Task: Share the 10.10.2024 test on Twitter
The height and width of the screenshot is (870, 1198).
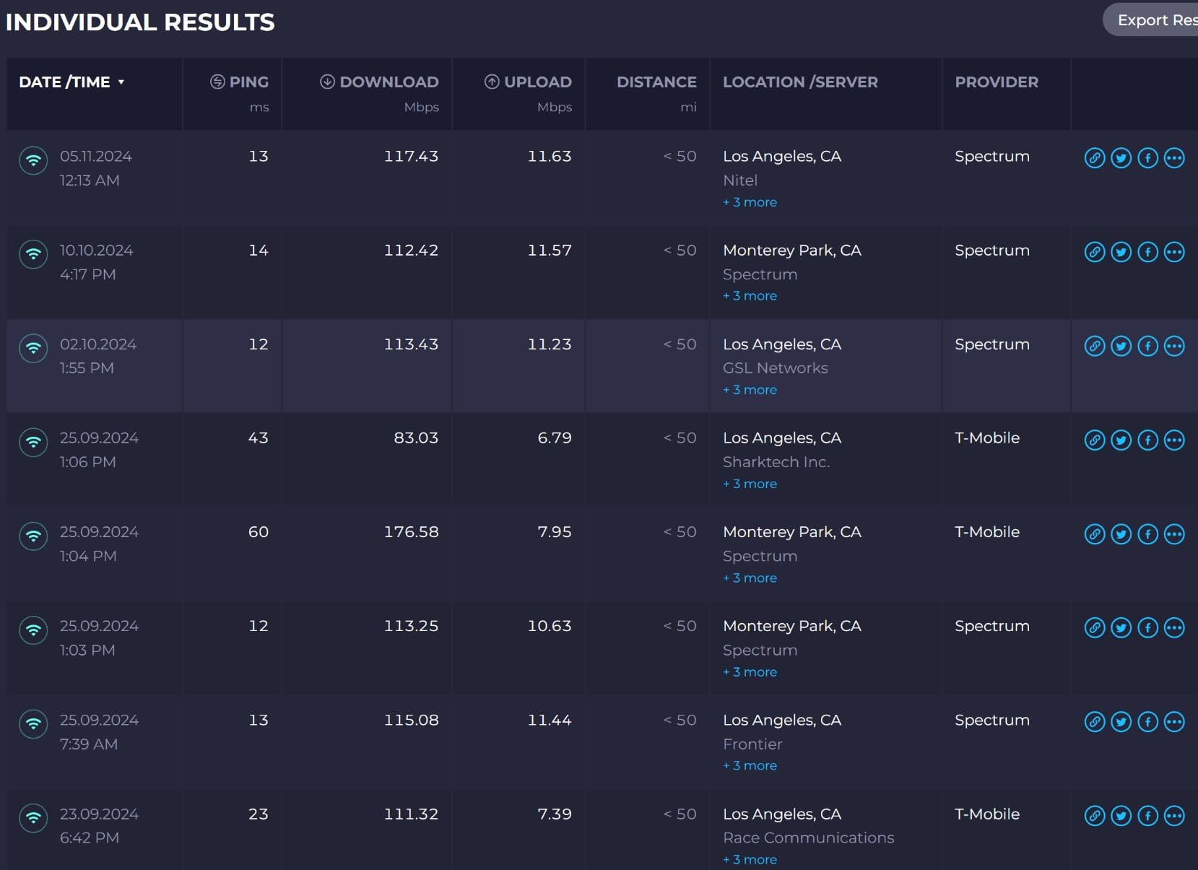Action: [x=1121, y=252]
